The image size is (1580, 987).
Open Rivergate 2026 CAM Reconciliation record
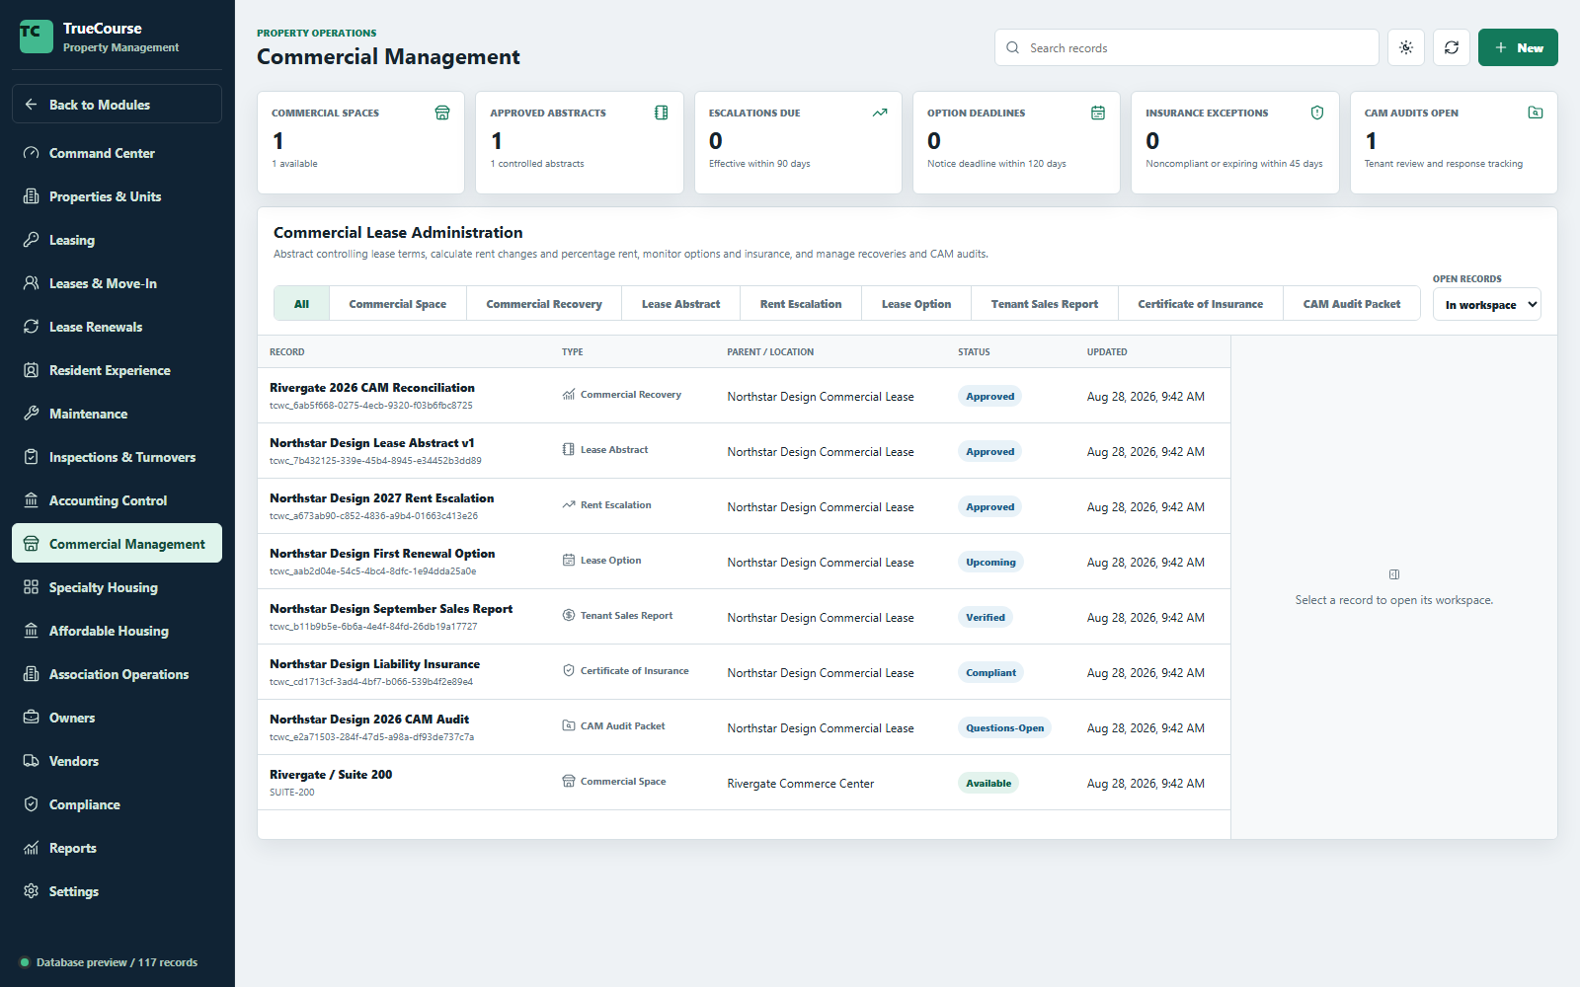(744, 396)
